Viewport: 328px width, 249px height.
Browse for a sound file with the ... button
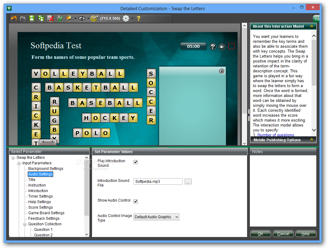pyautogui.click(x=188, y=181)
